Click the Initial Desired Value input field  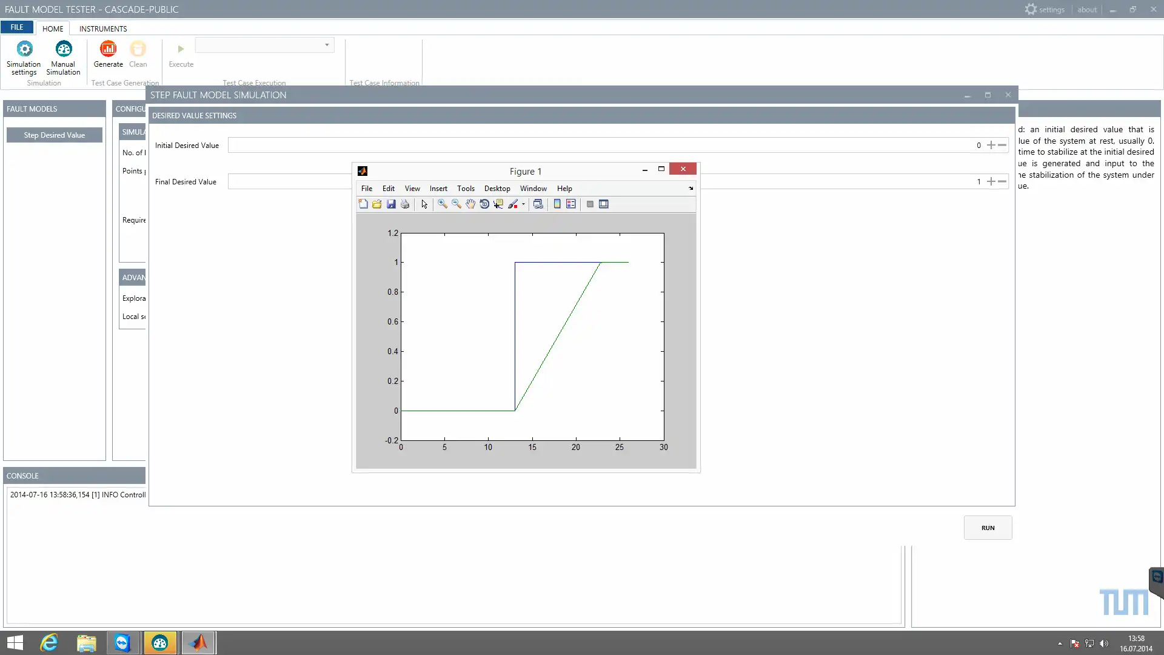[x=606, y=146]
